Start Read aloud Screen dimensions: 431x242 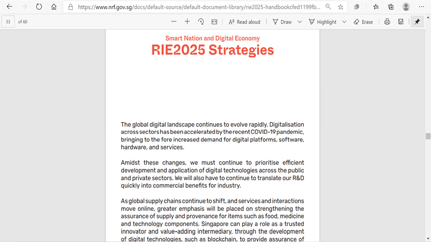245,22
